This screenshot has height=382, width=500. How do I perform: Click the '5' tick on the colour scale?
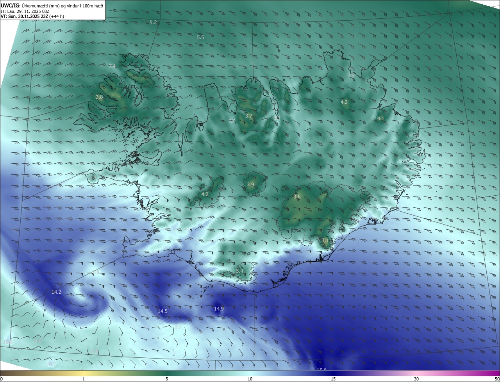167,379
